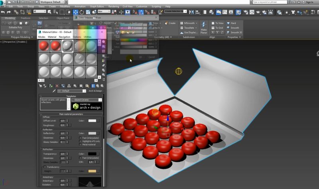319x189 pixels.
Task: Select the Rotate transform tool
Action: (81, 12)
